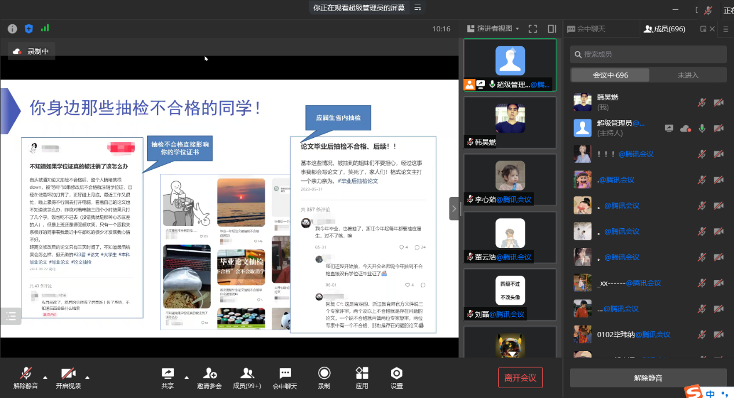This screenshot has height=398, width=734.
Task: Click the 搜索成员 search field
Action: (648, 54)
